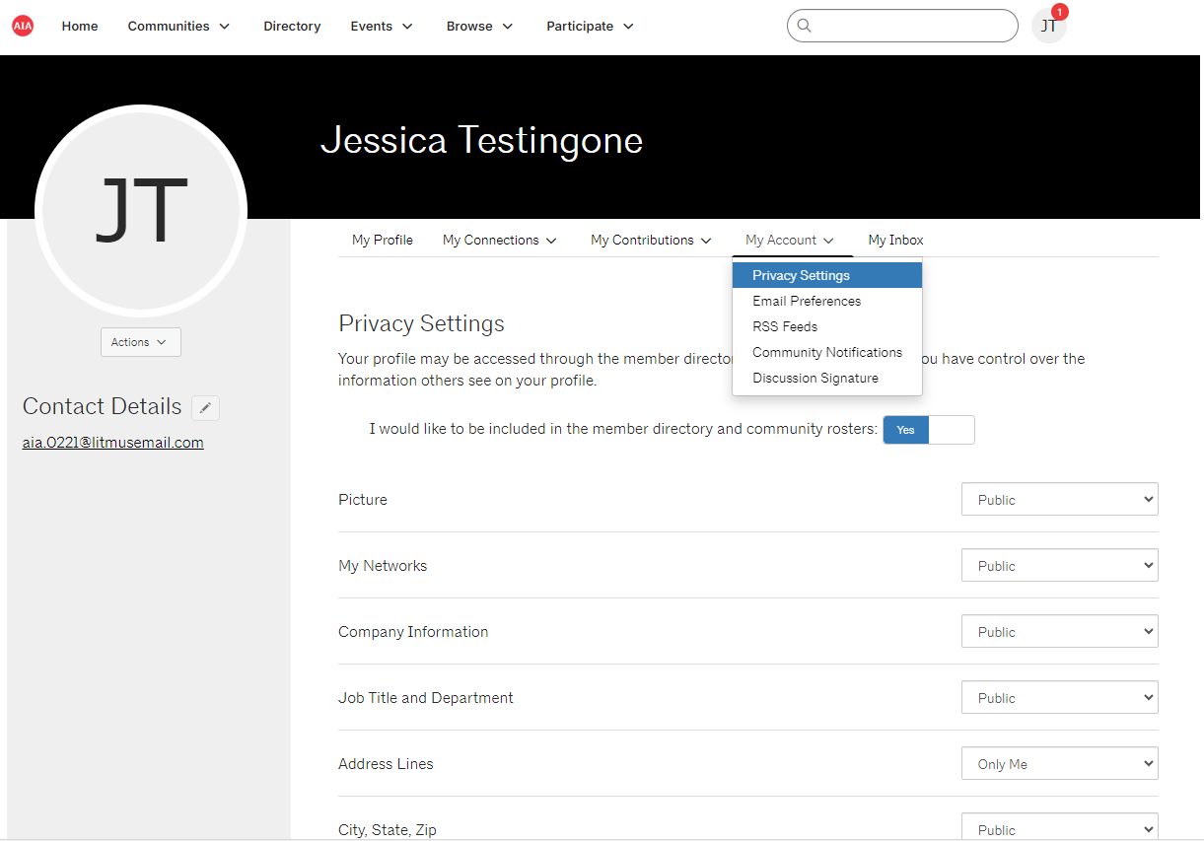Switch to the My Profile tab

point(382,240)
